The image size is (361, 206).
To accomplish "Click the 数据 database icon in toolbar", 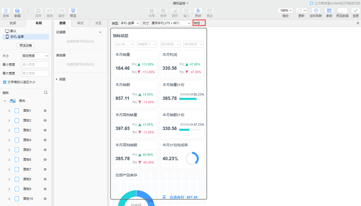I will pos(17,11).
